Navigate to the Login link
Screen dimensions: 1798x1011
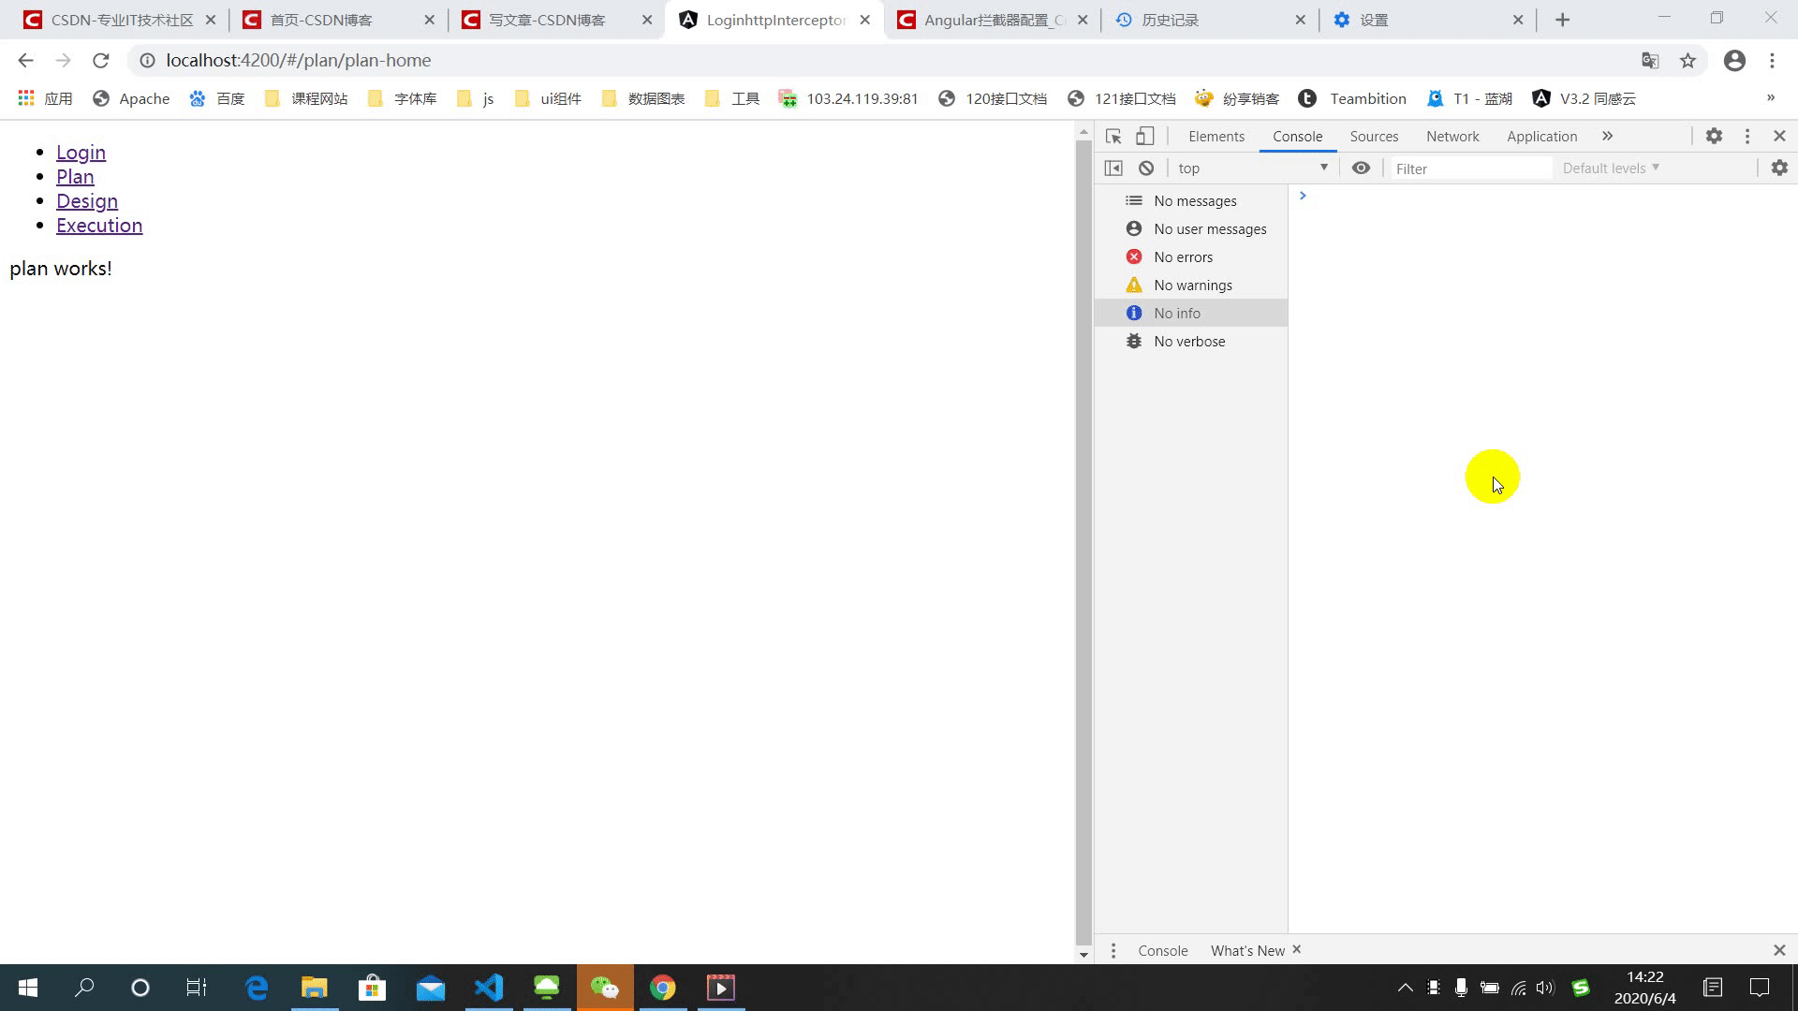point(81,152)
